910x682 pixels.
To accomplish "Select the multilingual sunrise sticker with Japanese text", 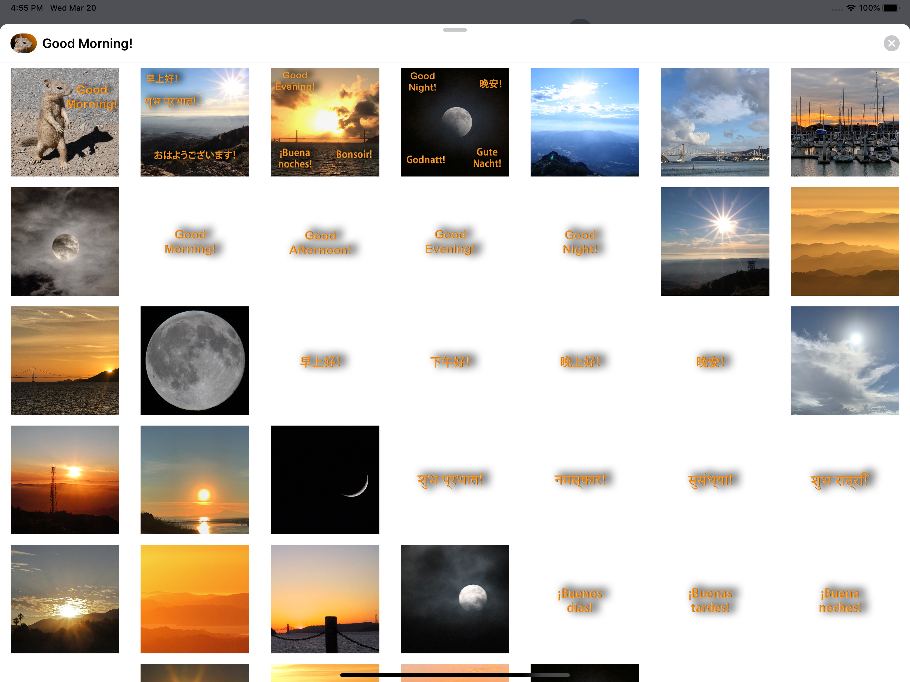I will [195, 122].
